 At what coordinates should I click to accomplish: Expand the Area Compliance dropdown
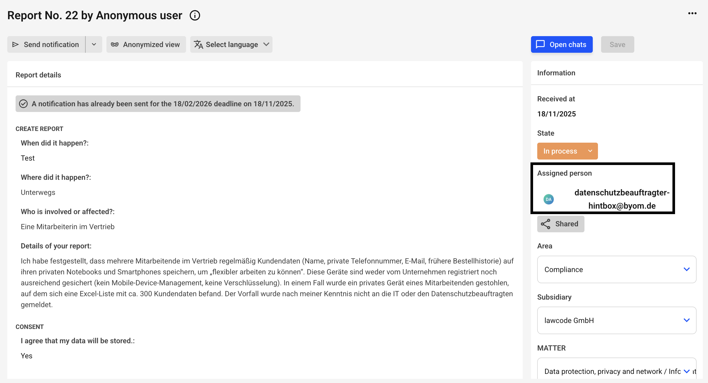(616, 269)
